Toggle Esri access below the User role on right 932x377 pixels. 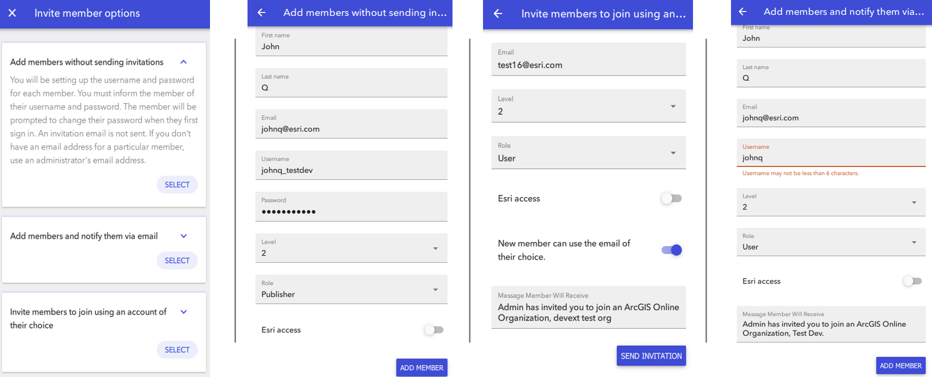pyautogui.click(x=912, y=281)
